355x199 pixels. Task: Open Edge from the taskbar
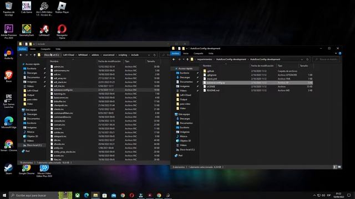point(87,195)
